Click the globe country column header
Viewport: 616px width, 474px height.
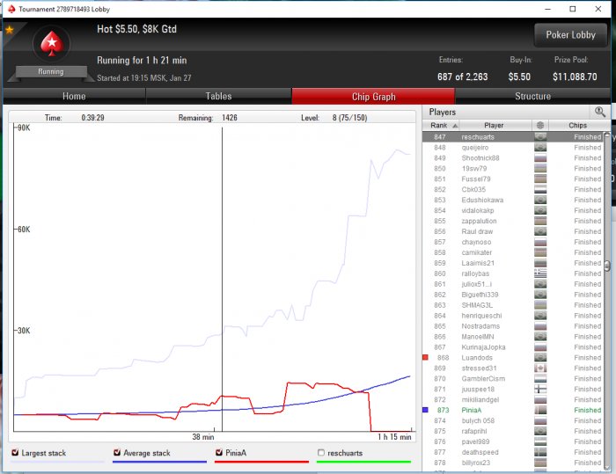[540, 125]
